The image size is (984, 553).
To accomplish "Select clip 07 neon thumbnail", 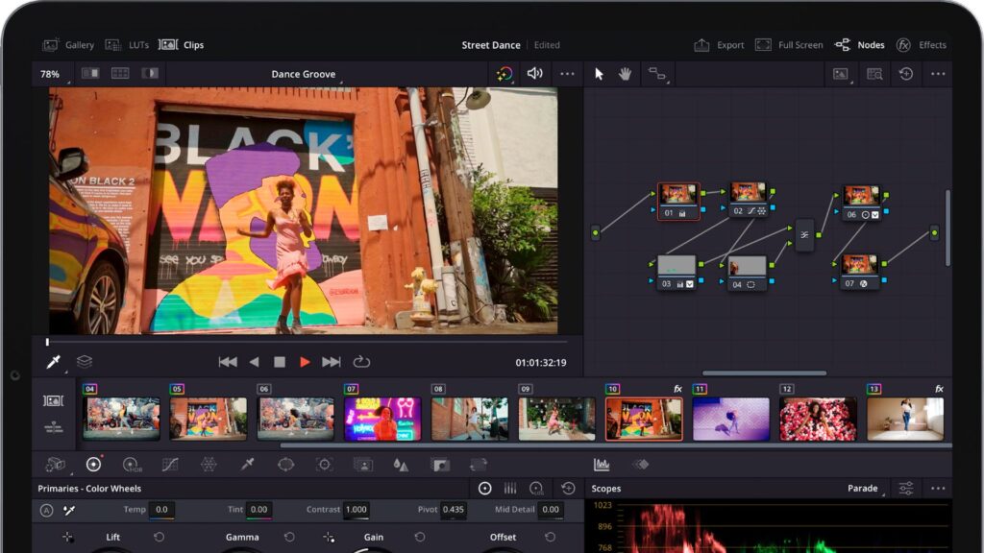I will 382,419.
